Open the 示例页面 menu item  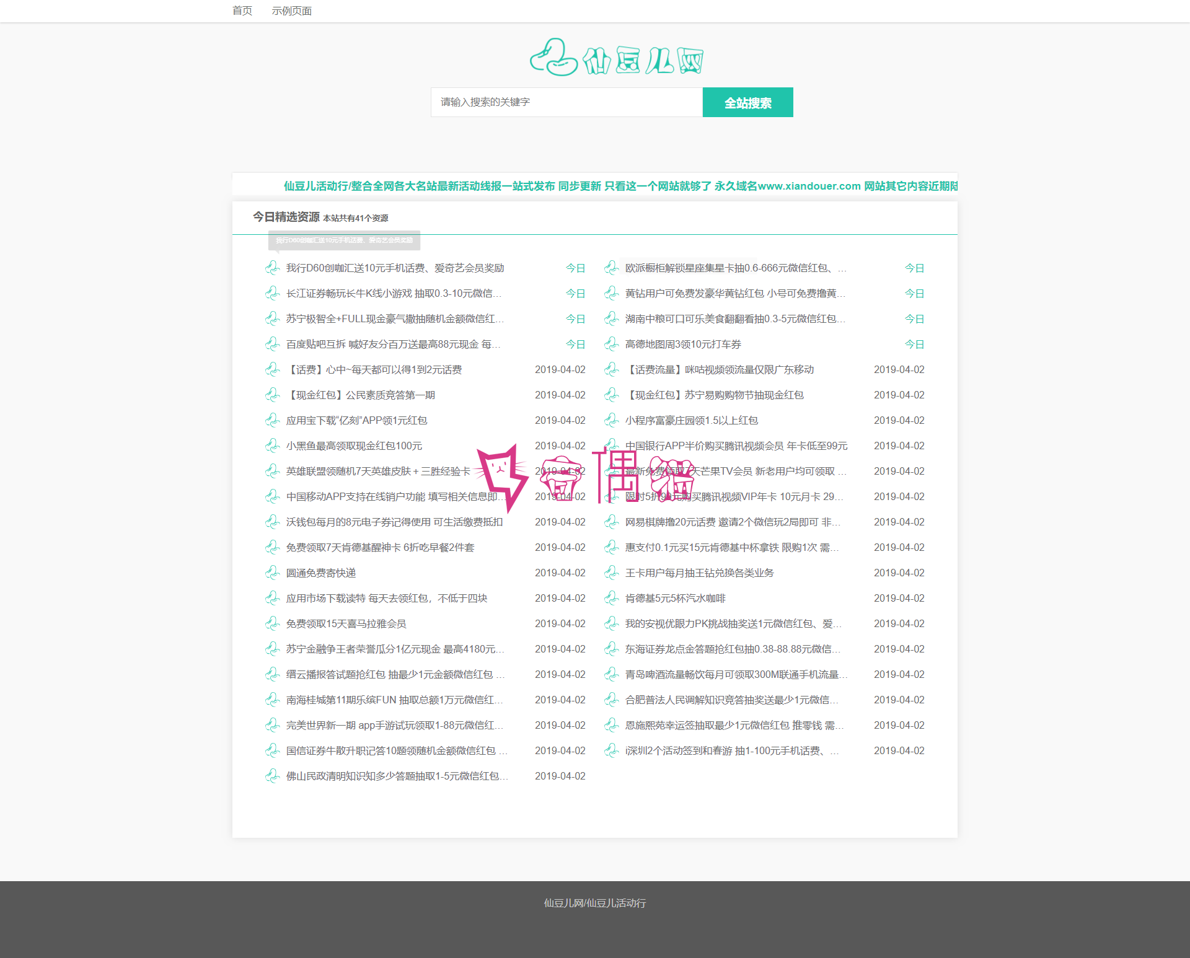click(x=292, y=11)
